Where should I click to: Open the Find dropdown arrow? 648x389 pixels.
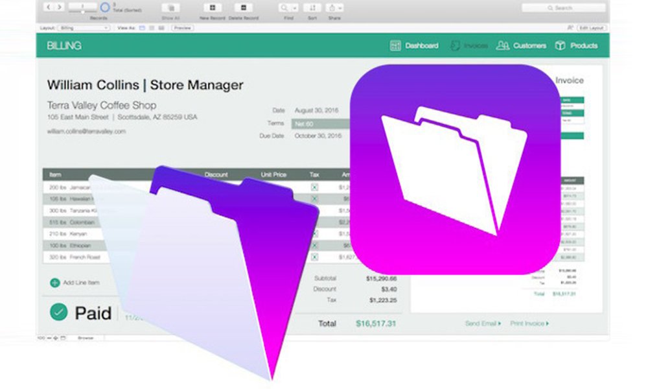tap(295, 8)
